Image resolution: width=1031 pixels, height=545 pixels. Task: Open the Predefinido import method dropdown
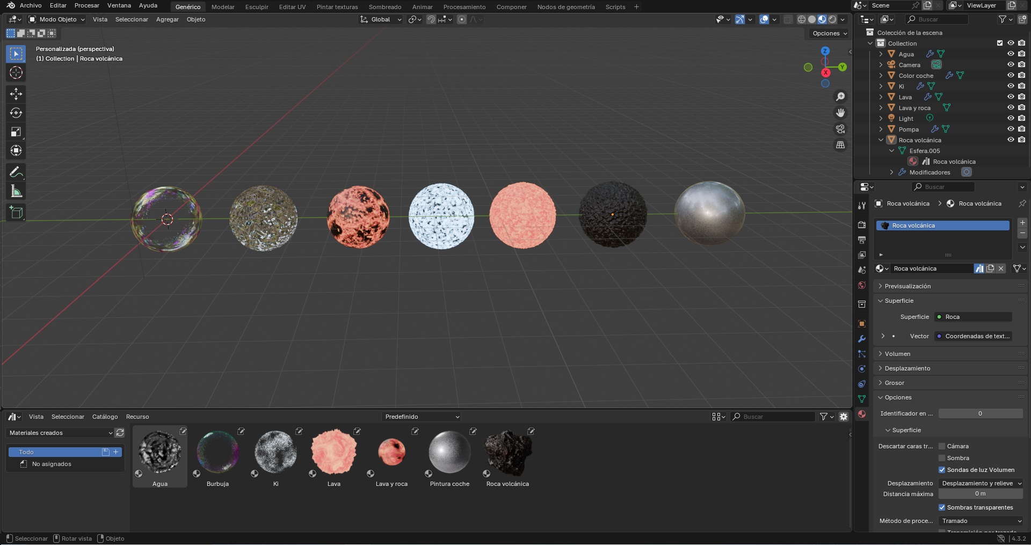(422, 417)
